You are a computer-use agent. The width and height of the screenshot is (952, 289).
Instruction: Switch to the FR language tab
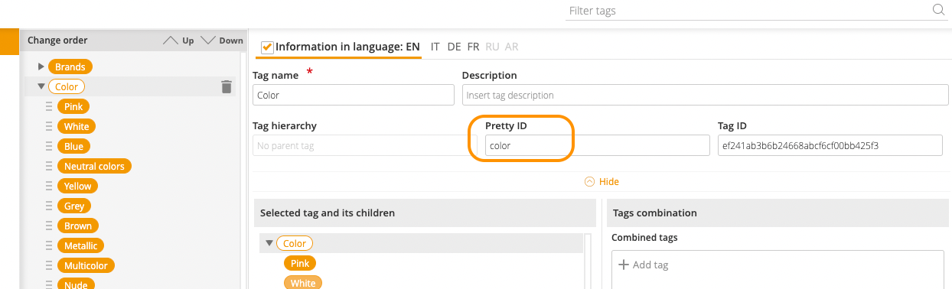point(473,47)
